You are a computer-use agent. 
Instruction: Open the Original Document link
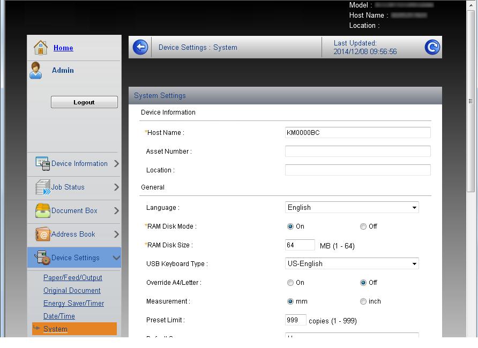pyautogui.click(x=72, y=291)
